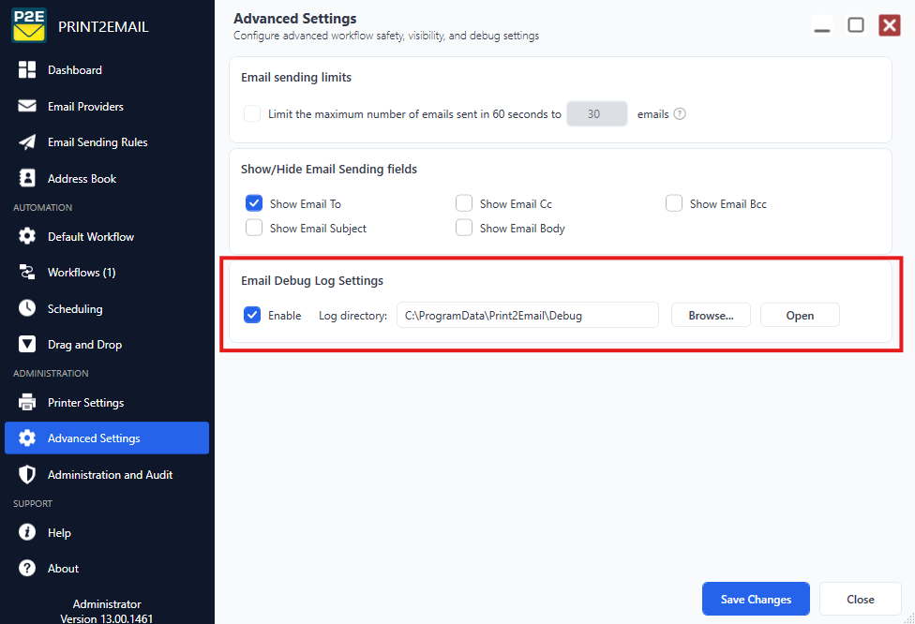
Task: Click the P2E Print2Email logo
Action: click(x=28, y=25)
